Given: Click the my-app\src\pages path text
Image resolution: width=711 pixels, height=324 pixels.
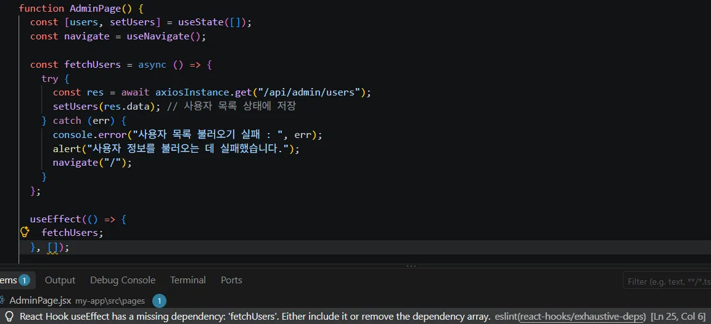Looking at the screenshot, I should 110,301.
